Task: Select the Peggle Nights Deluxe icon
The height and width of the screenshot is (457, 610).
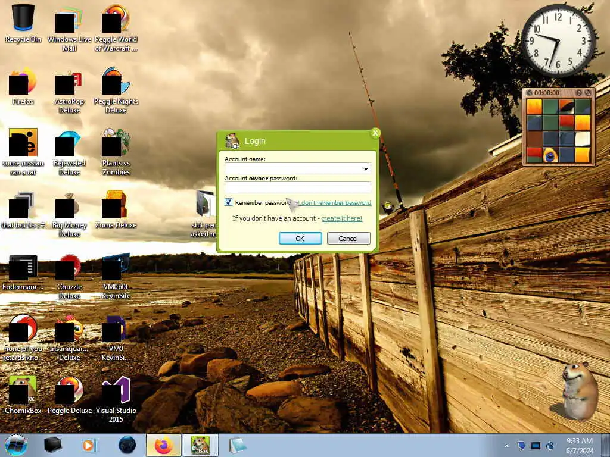Action: tap(116, 90)
